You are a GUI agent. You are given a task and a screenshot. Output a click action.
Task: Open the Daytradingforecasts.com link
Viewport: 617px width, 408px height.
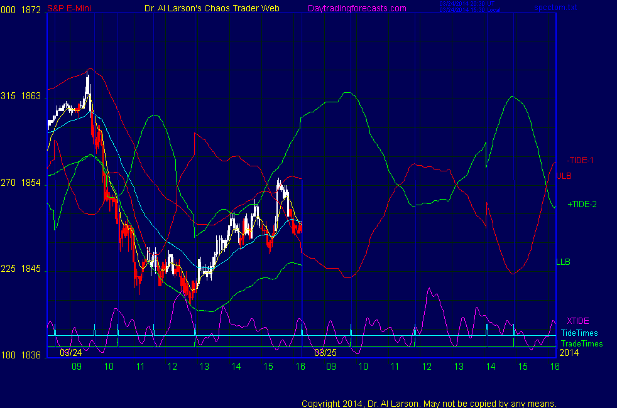tap(357, 8)
